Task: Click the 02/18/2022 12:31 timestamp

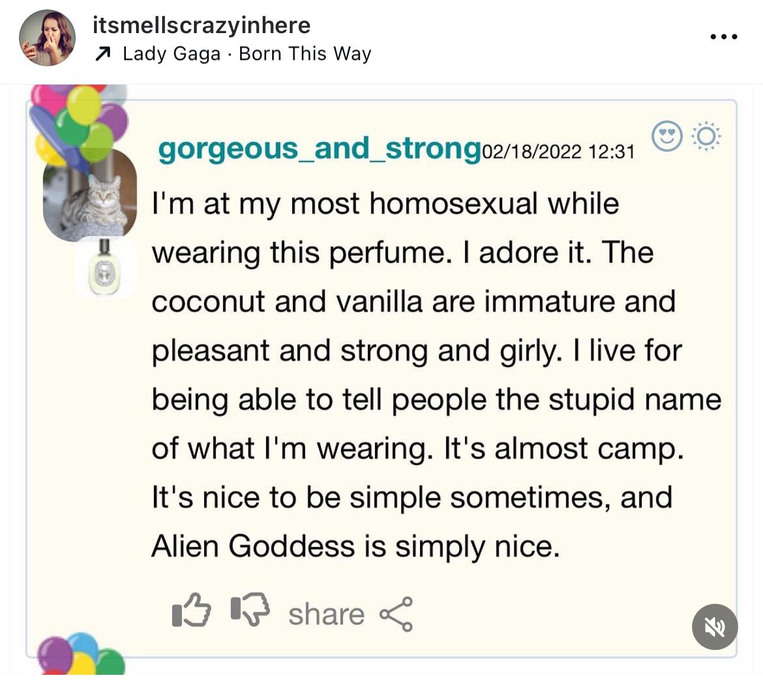Action: click(x=558, y=152)
